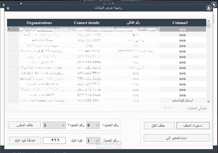Click the Contact details column header
The image size is (218, 153).
87,23
